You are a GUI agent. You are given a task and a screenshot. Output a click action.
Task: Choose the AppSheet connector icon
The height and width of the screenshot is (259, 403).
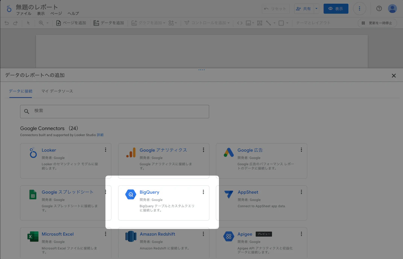click(229, 194)
